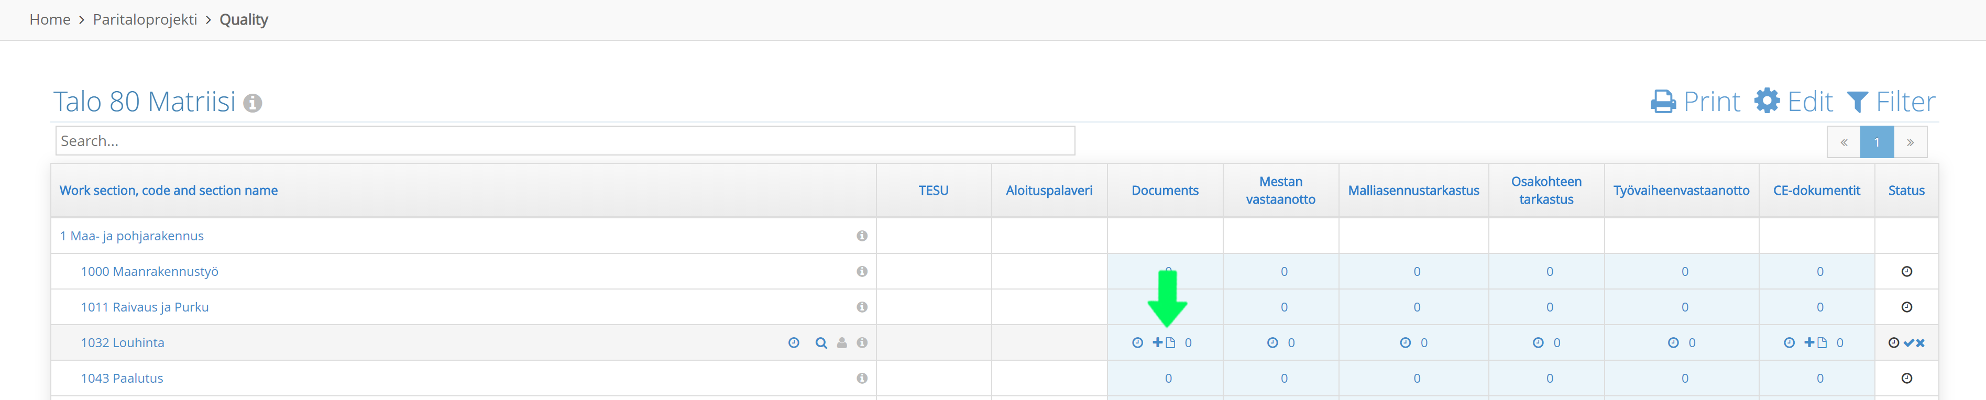Screen dimensions: 1986x400
Task: Add document in Louhinta Documents cell
Action: coord(1164,343)
